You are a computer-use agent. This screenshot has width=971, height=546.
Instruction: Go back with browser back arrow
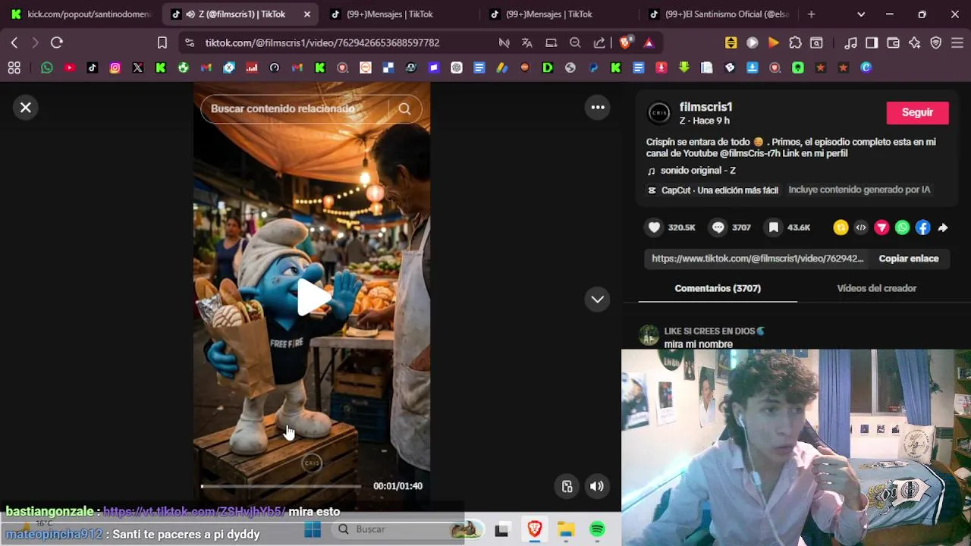click(14, 42)
